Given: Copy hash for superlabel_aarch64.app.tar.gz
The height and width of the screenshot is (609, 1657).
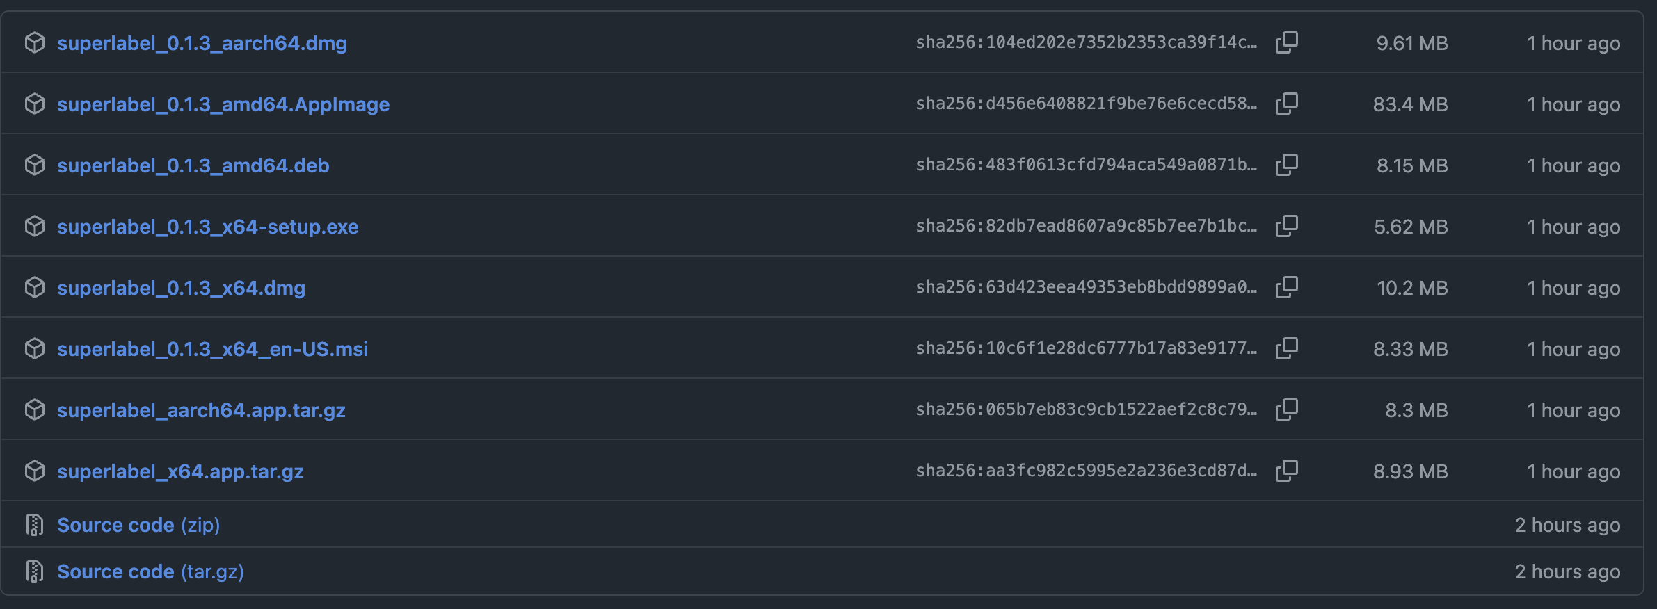Looking at the screenshot, I should pos(1287,409).
